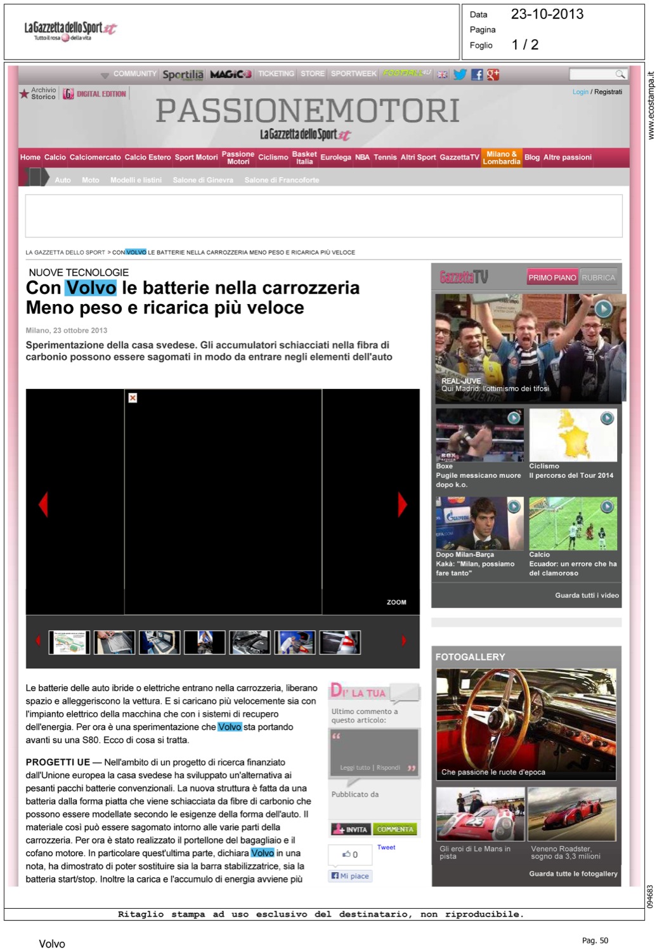
Task: Click the Archivio Storico star icon
Action: (x=24, y=94)
